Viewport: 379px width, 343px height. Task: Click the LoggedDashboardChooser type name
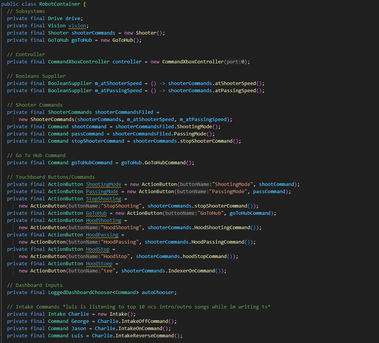80,293
